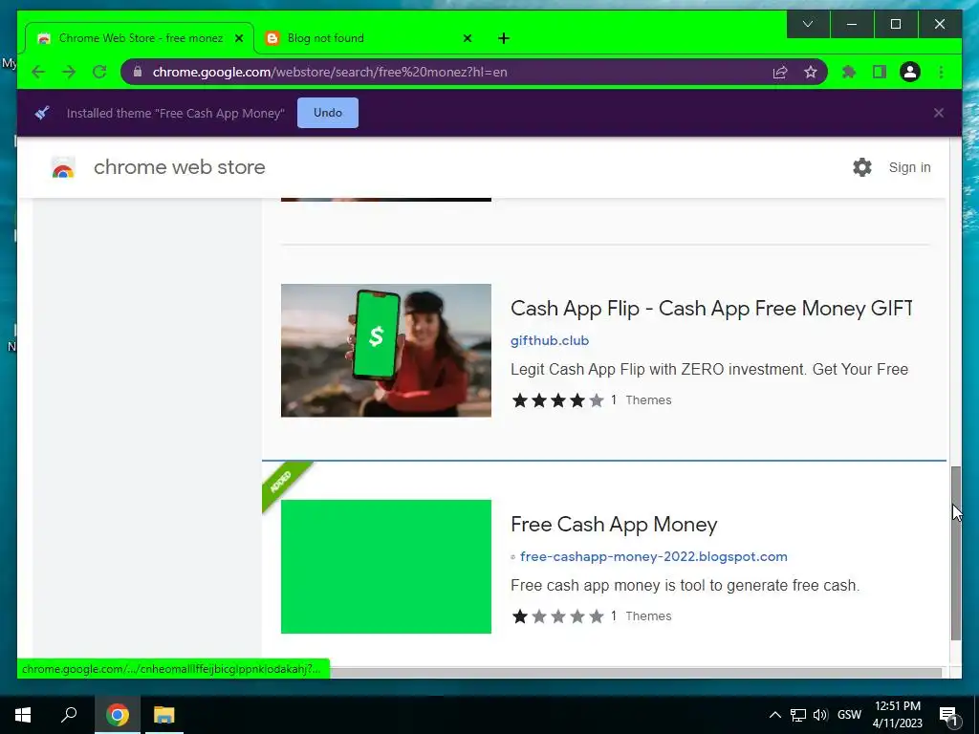Bookmark this tab with the star icon
Screen dimensions: 979x734
[x=811, y=73]
